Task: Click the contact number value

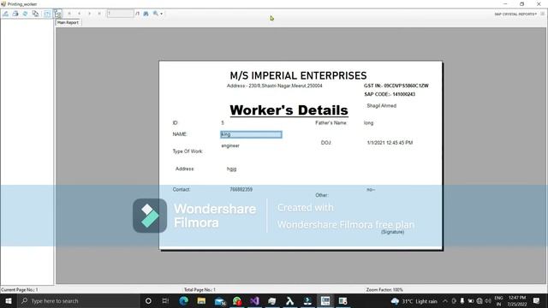Action: (x=241, y=189)
